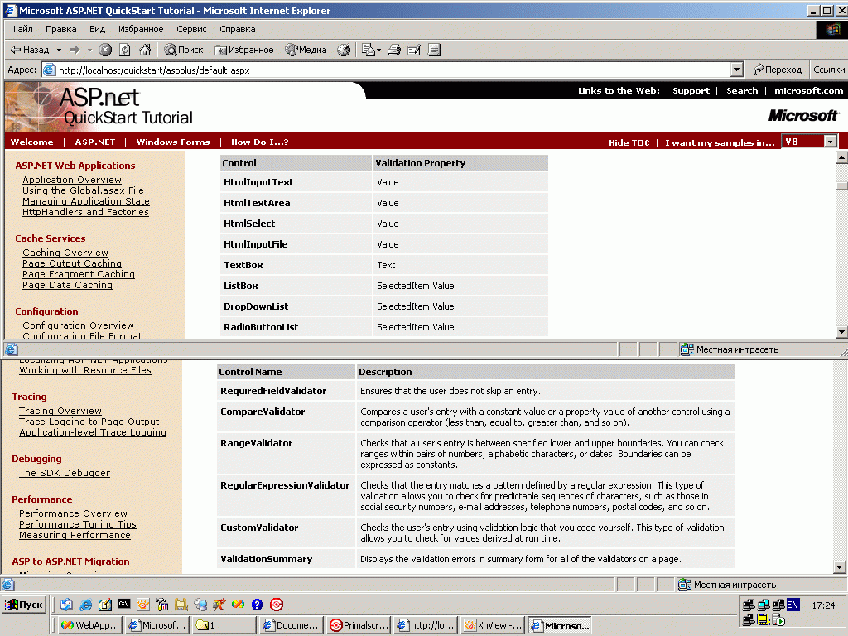The image size is (848, 636).
Task: Launch red Primalscript quick launch icon
Action: tap(277, 605)
